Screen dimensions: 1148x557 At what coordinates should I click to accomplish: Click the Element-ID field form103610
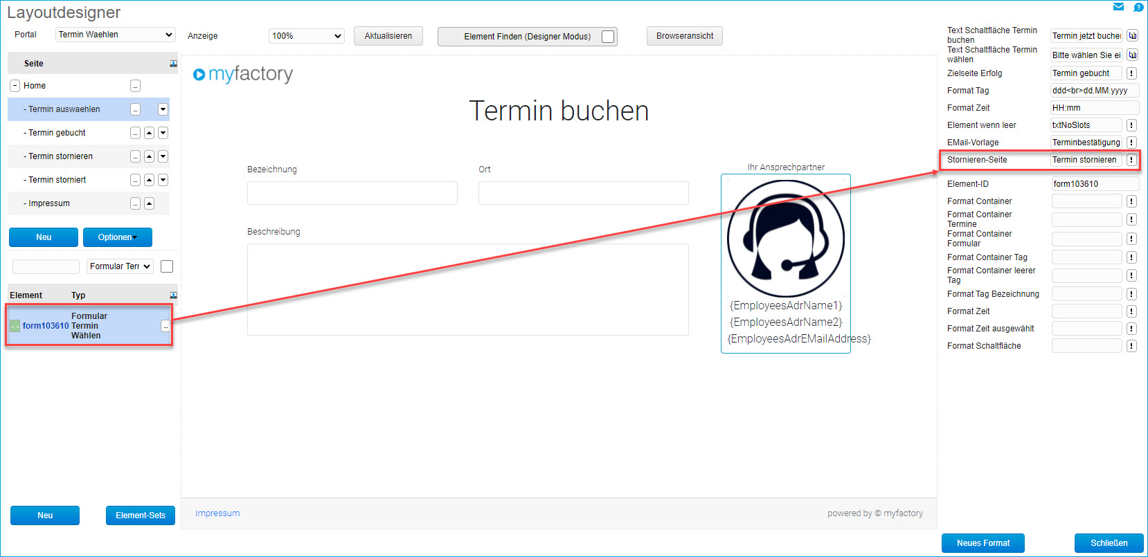click(x=1095, y=184)
